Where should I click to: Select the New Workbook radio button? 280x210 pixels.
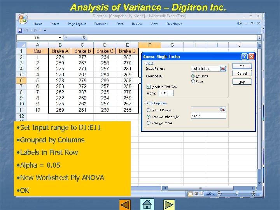149,123
